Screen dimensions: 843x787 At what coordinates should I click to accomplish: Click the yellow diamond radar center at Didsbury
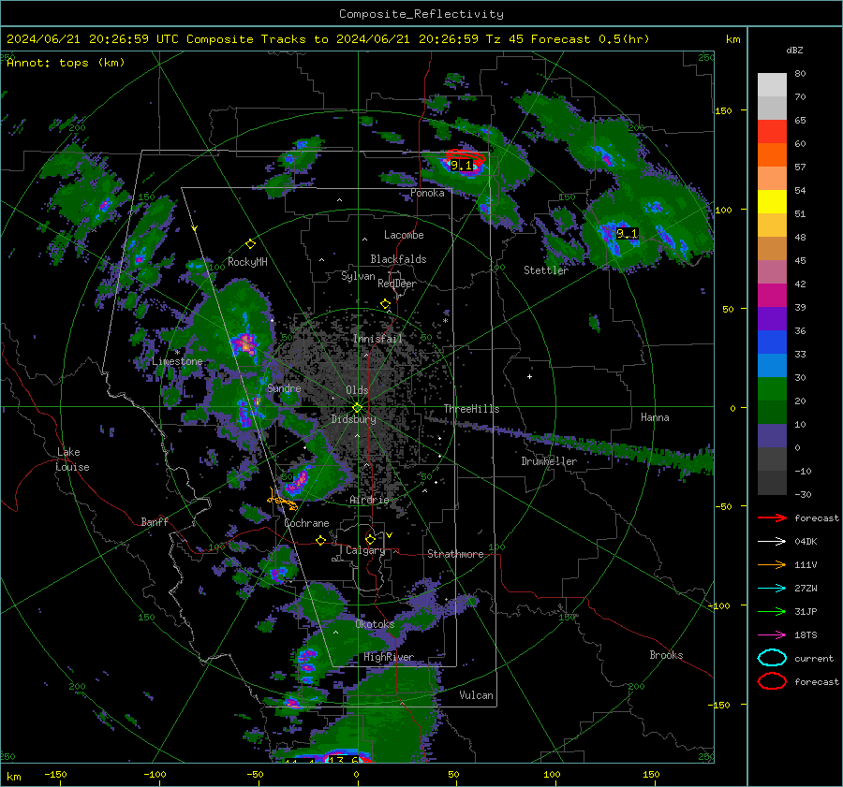click(357, 407)
